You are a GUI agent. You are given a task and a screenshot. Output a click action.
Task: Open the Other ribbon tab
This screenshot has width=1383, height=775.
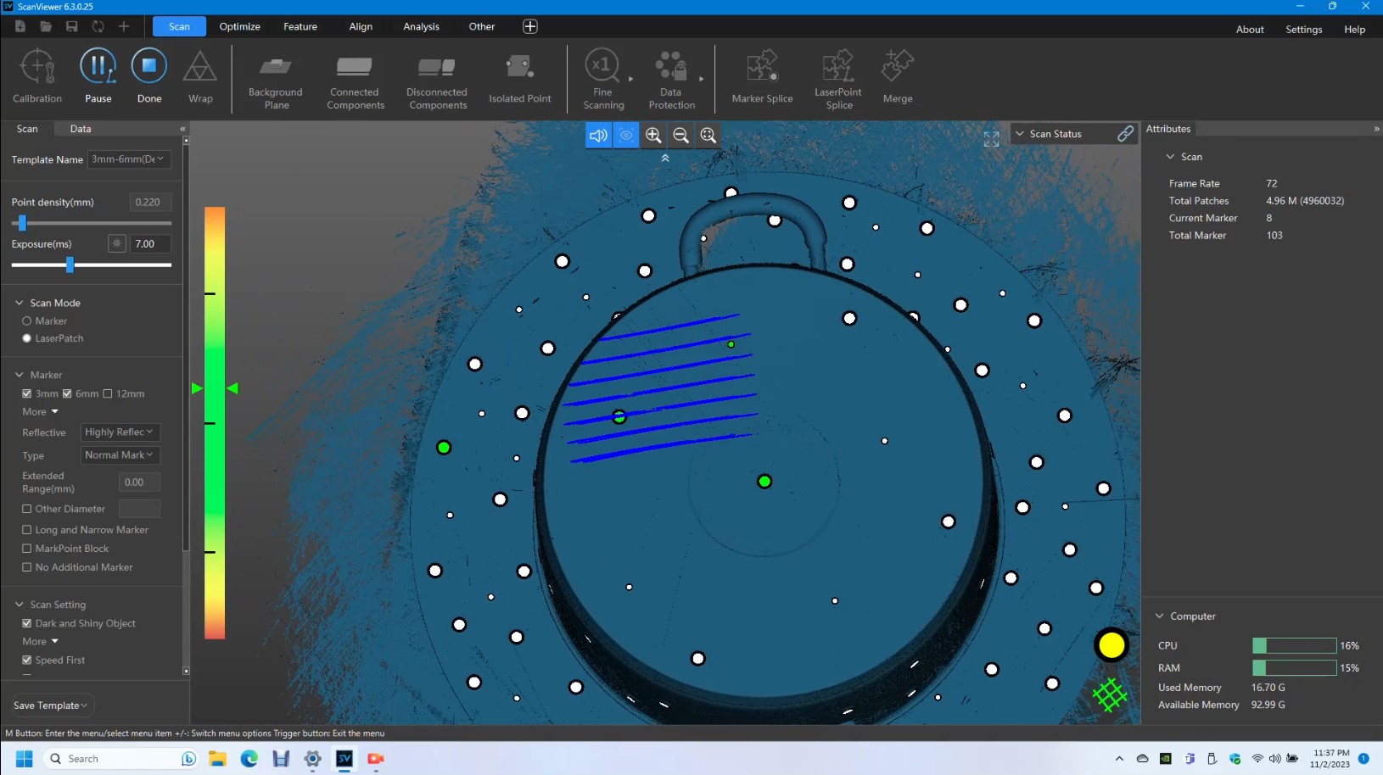tap(482, 26)
